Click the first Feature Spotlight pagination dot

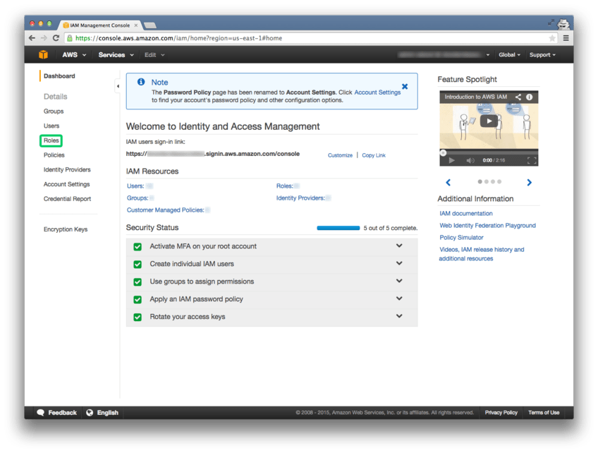click(480, 181)
